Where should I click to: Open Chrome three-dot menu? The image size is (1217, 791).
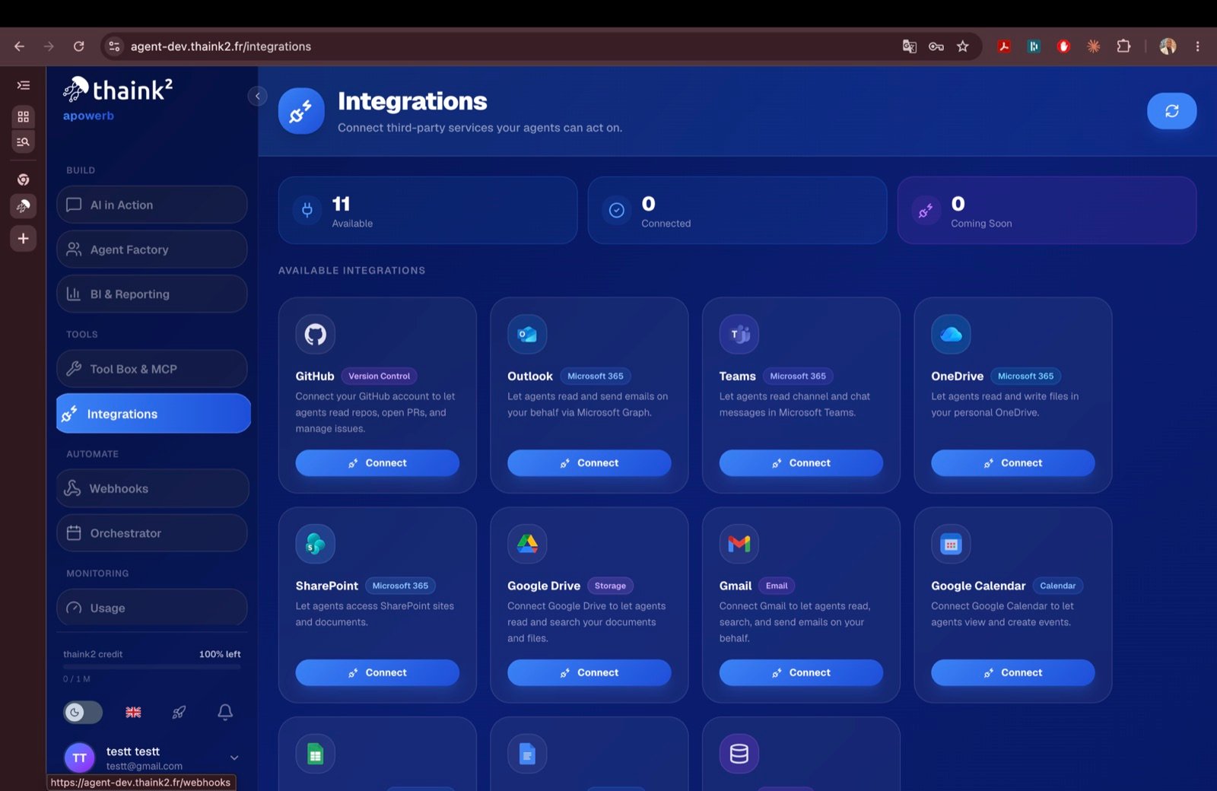1197,46
